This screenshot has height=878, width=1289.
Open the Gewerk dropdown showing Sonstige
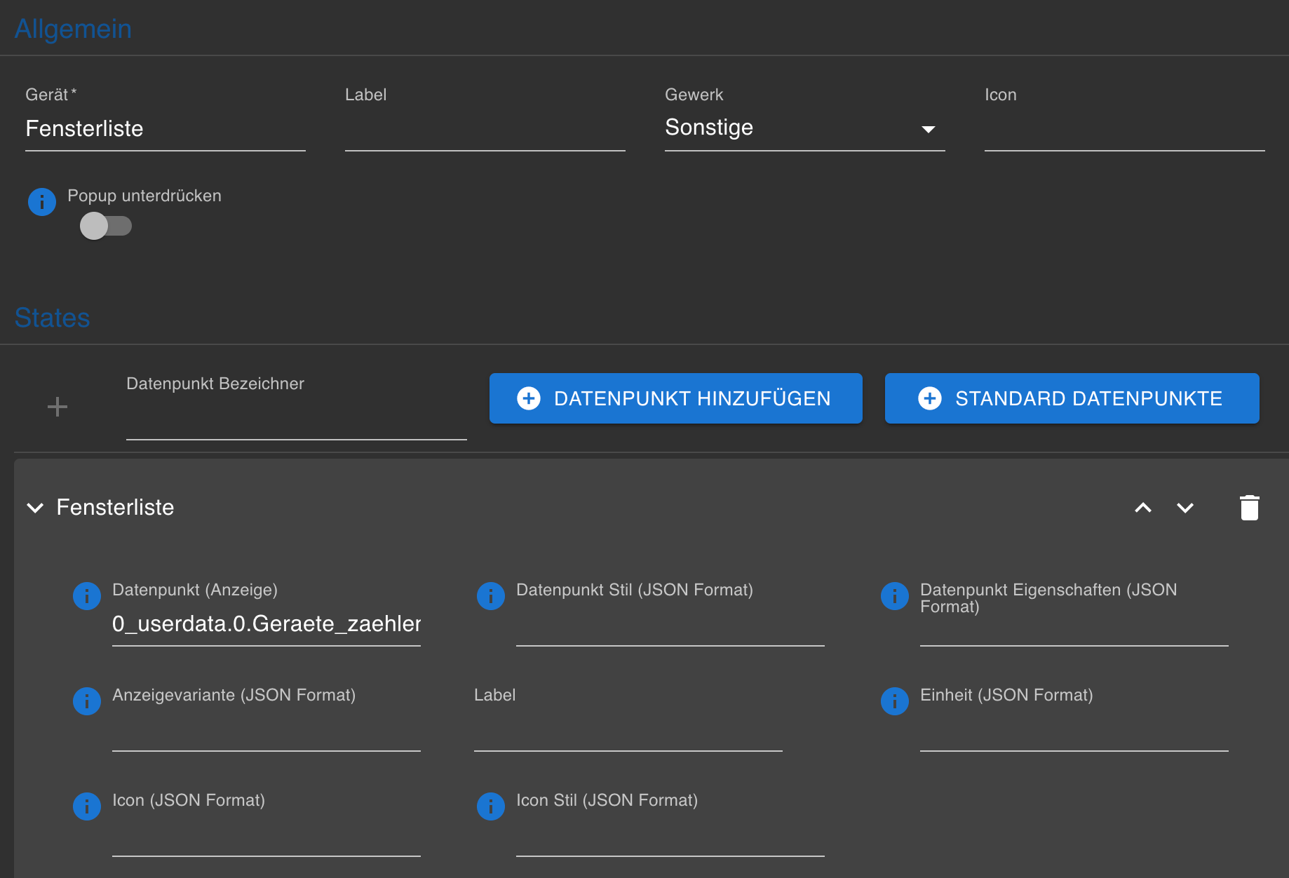point(804,128)
